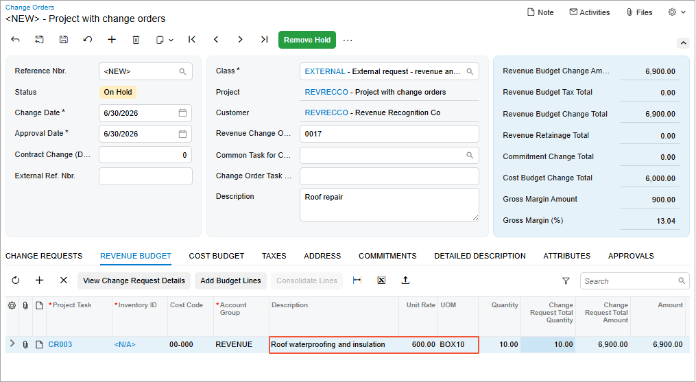
Task: Click the back arrow toolbar icon
Action: [16, 40]
